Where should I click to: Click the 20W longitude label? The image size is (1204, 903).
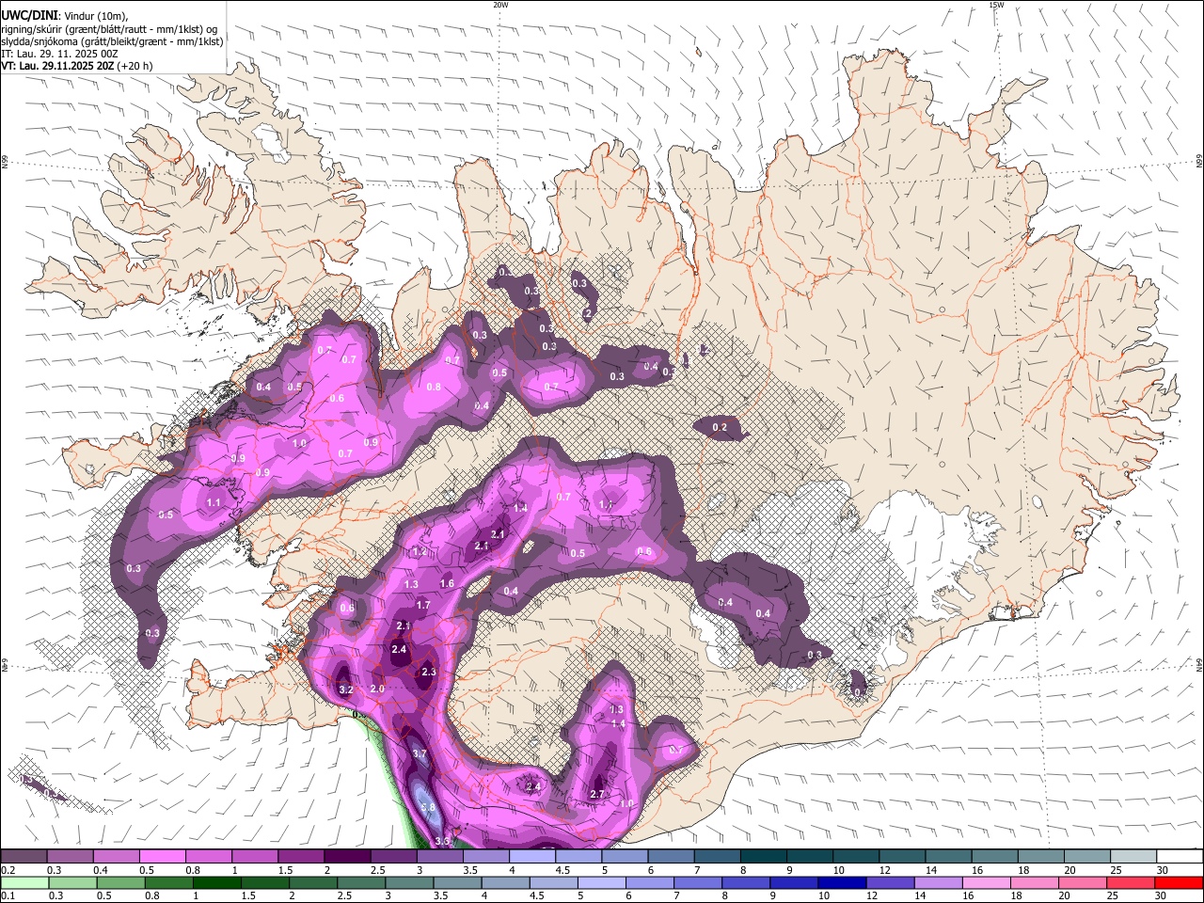500,5
